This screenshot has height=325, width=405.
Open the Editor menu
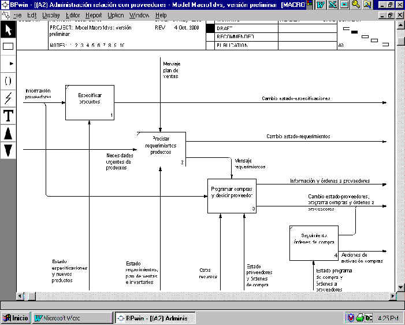[x=73, y=15]
